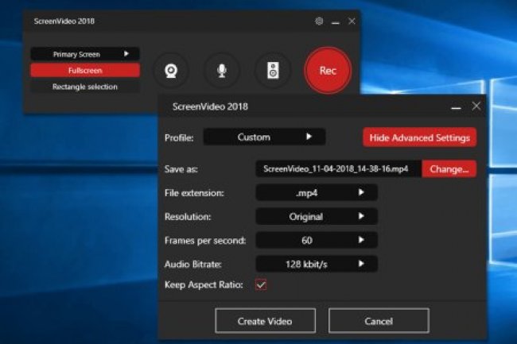Close the settings dialog window
The height and width of the screenshot is (344, 517).
(476, 106)
